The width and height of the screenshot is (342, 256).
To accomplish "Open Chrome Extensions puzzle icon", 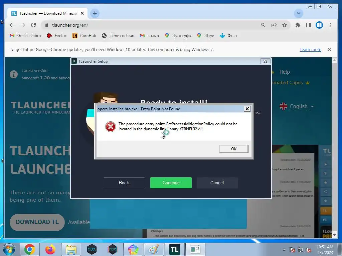I will (x=298, y=25).
